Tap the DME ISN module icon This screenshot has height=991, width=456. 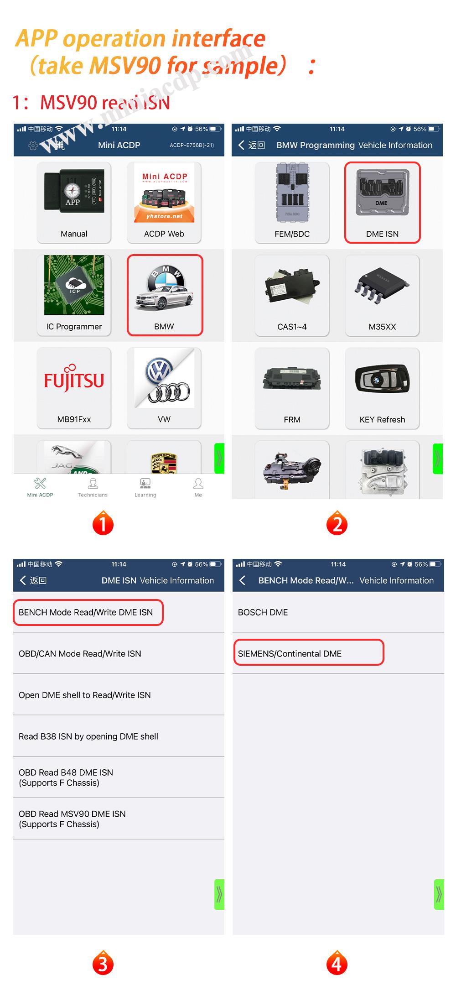[382, 203]
